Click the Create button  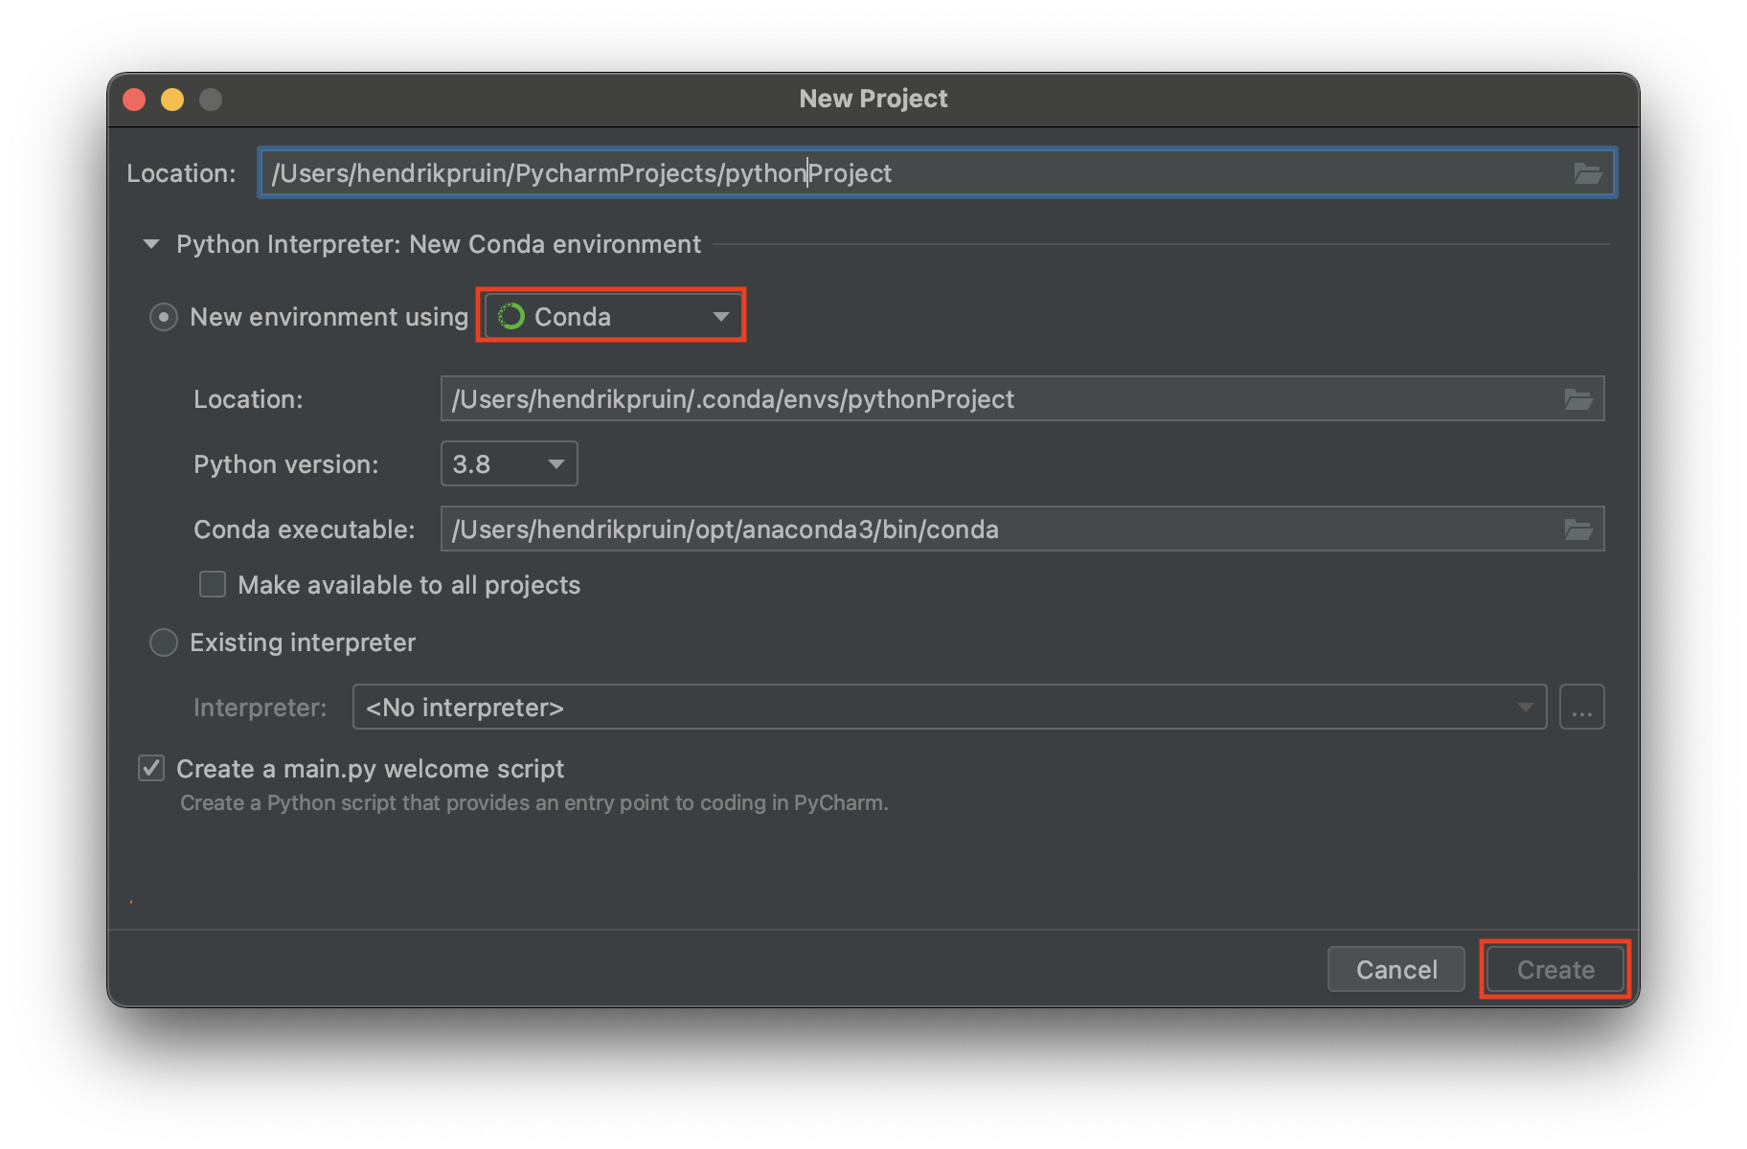1555,970
